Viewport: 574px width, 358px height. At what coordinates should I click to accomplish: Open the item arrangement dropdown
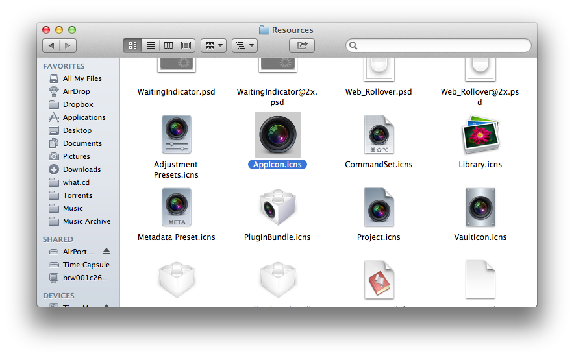click(214, 45)
